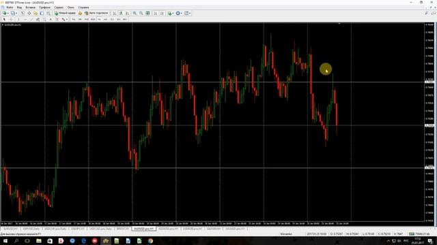Show hidden system tray icons
The image size is (437, 245).
pyautogui.click(x=389, y=241)
